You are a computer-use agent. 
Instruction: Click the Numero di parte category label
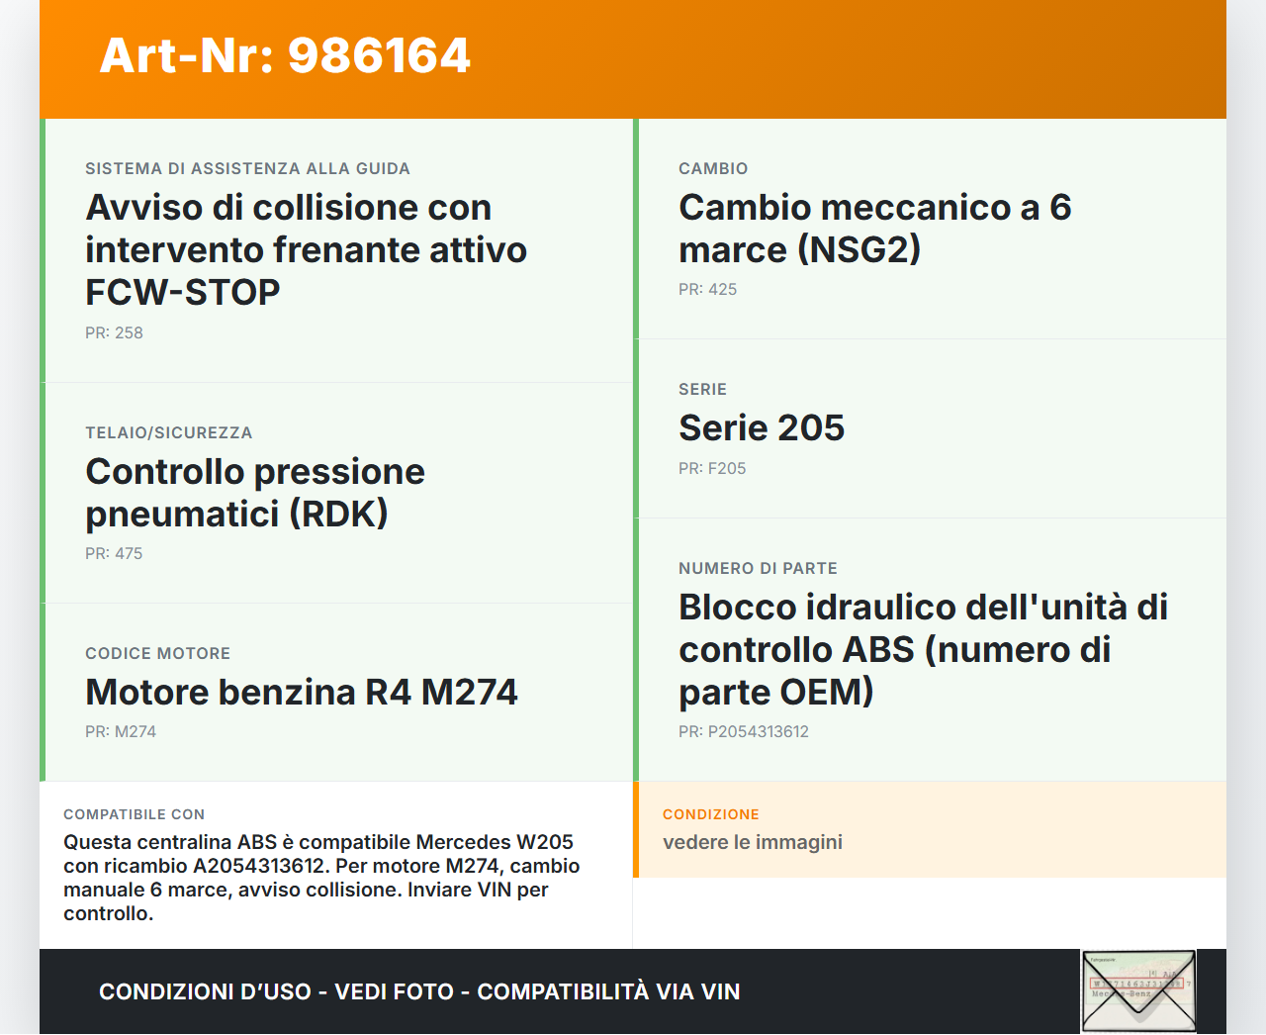click(758, 569)
